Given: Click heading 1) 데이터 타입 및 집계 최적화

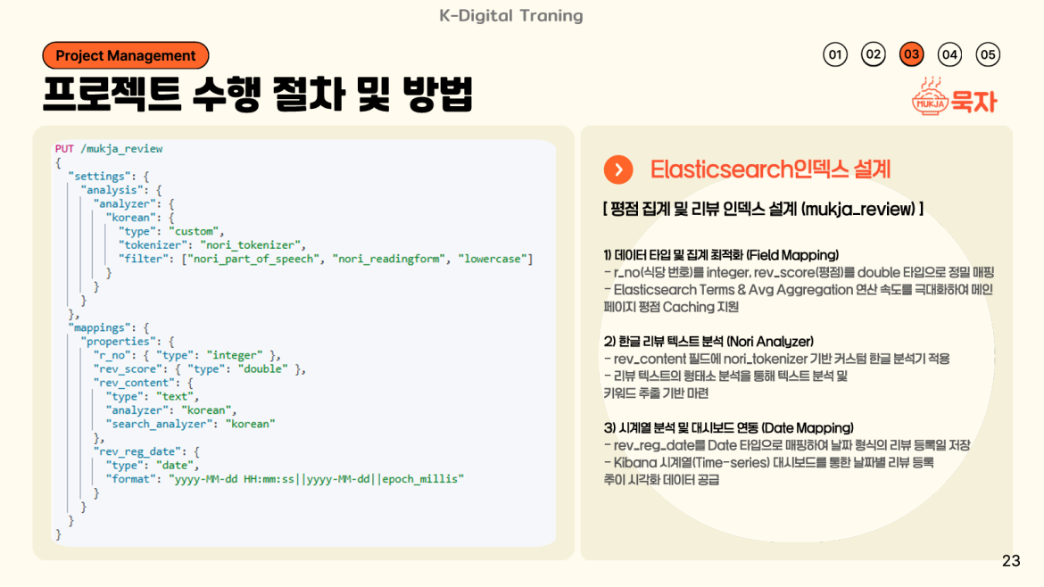Looking at the screenshot, I should coord(721,255).
